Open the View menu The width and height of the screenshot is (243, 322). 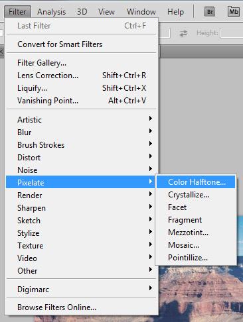[106, 12]
